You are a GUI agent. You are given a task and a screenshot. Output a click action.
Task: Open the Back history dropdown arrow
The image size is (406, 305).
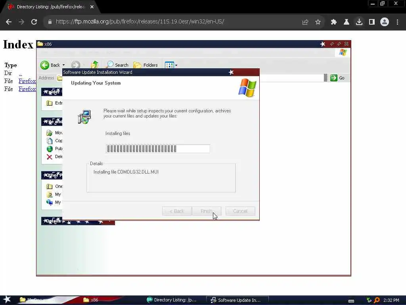tap(64, 65)
